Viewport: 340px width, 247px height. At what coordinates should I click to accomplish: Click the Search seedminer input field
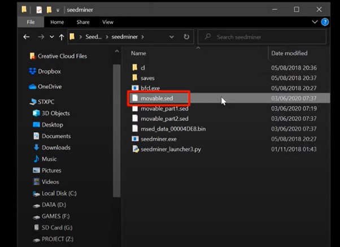pyautogui.click(x=262, y=37)
